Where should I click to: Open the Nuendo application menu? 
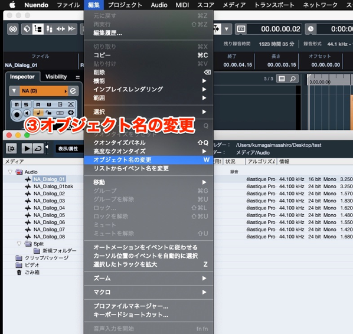[x=36, y=5]
